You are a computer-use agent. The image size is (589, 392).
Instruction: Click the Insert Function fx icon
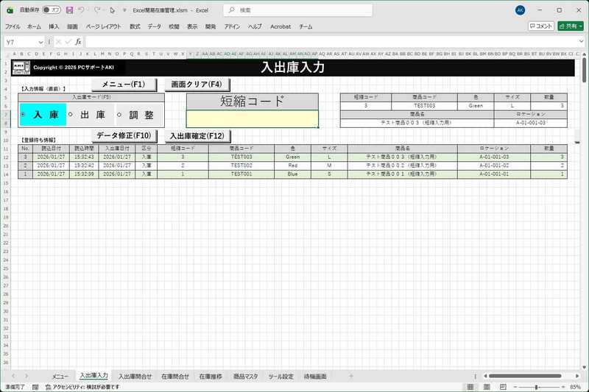point(77,43)
